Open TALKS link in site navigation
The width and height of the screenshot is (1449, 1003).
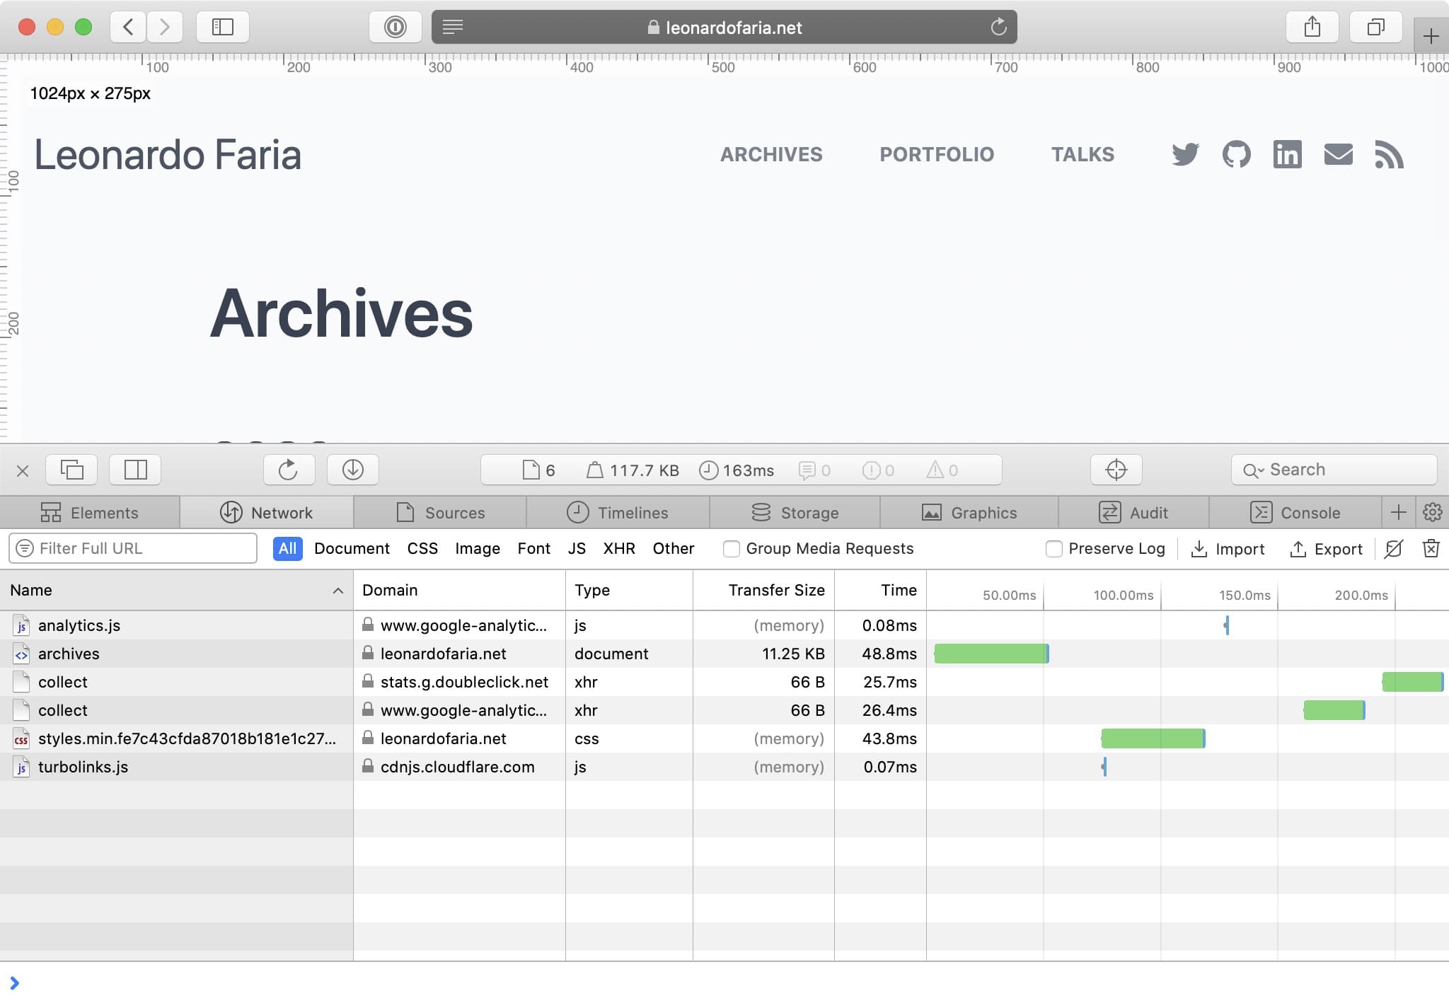pyautogui.click(x=1083, y=154)
